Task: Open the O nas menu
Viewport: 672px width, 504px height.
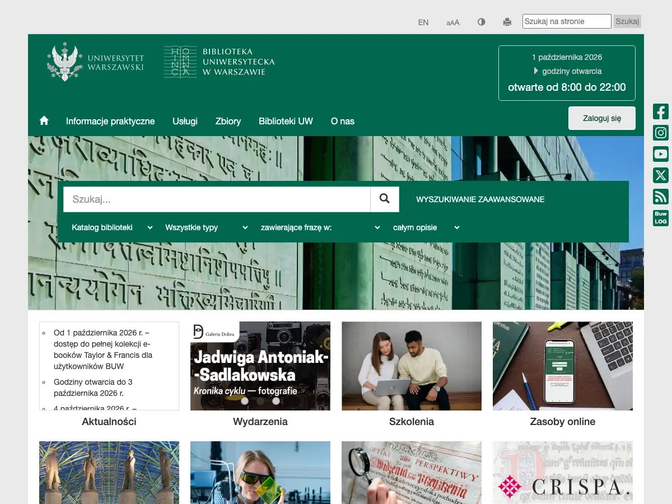Action: [x=343, y=121]
